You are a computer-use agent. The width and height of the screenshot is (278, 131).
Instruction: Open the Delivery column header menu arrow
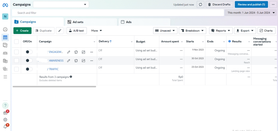pos(132,42)
